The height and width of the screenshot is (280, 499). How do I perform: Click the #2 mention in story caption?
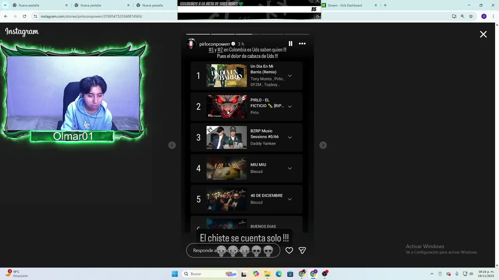tap(220, 50)
